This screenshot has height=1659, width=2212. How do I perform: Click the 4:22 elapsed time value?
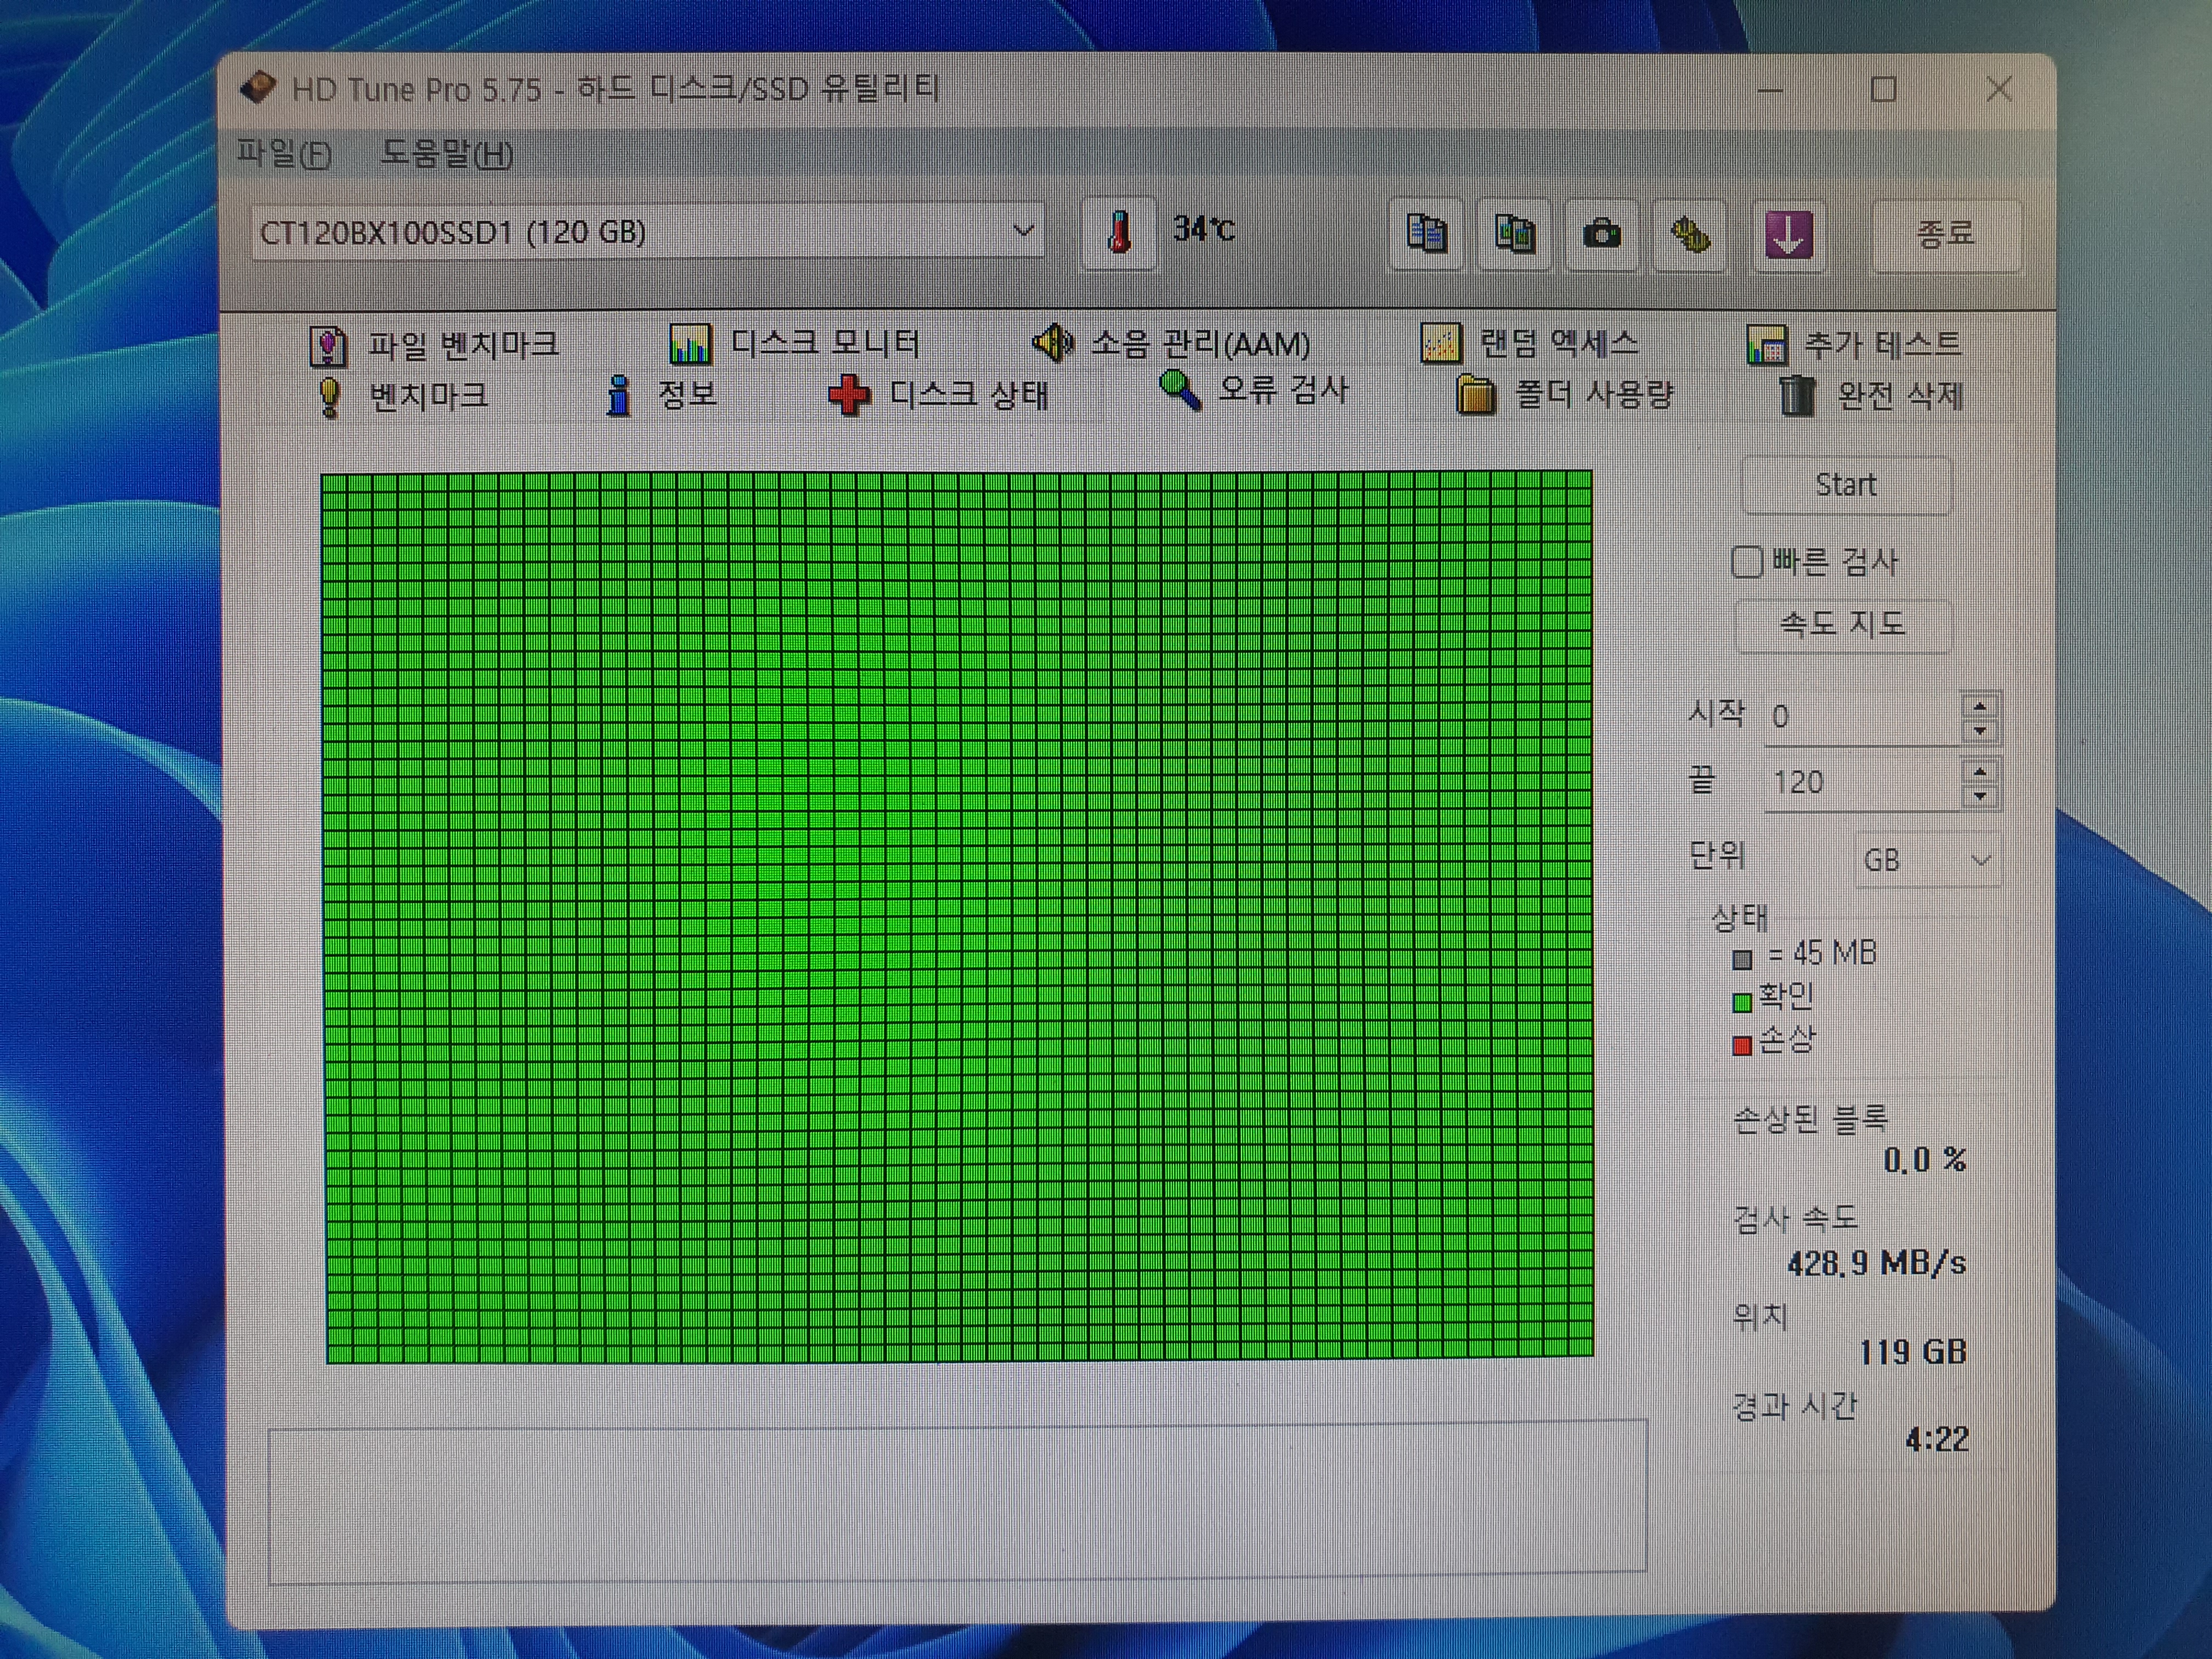[1937, 1439]
